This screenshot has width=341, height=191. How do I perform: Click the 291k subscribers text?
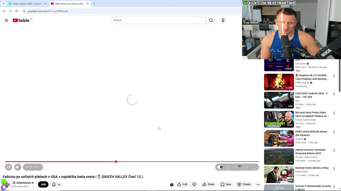coord(20,186)
